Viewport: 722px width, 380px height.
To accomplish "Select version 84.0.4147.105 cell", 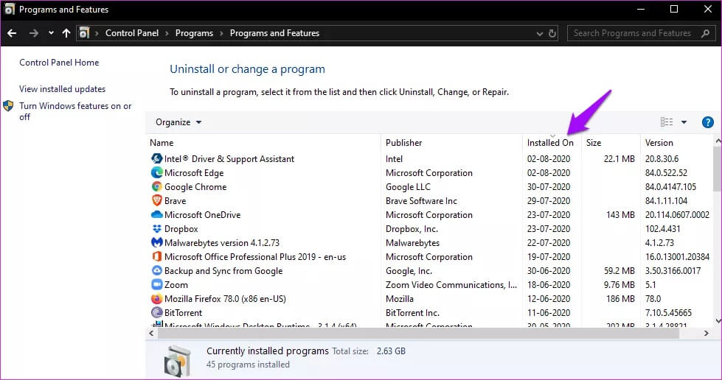I will (670, 187).
